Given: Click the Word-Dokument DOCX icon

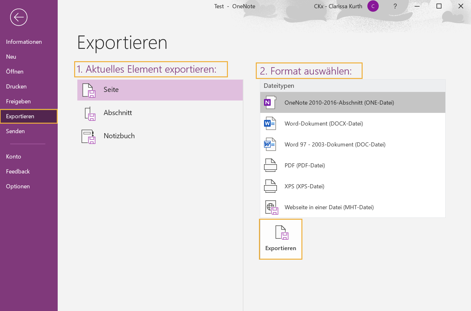Looking at the screenshot, I should (270, 123).
